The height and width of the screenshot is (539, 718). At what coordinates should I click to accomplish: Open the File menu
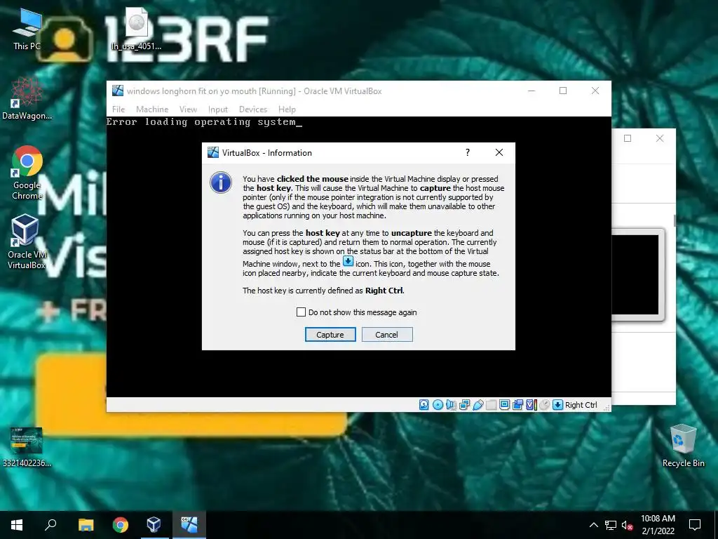tap(118, 109)
